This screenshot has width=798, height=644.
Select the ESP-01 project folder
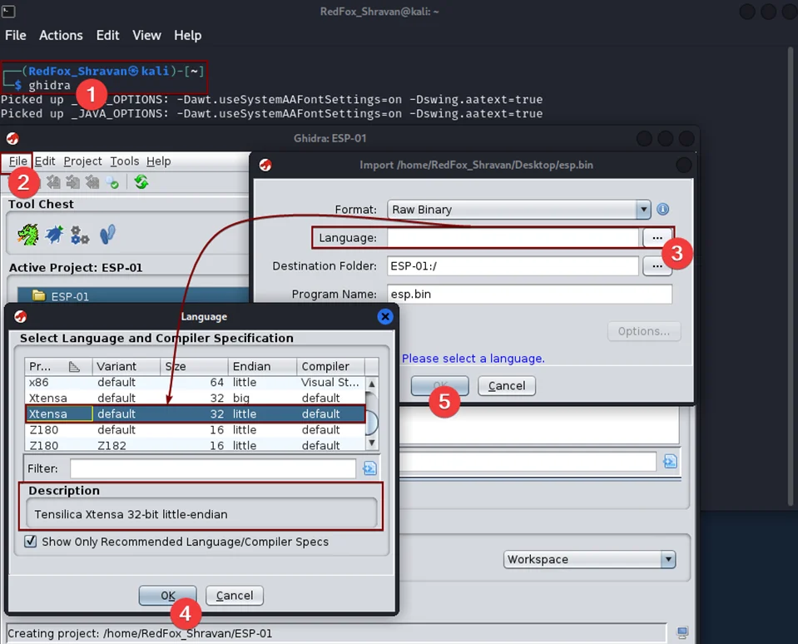tap(70, 296)
